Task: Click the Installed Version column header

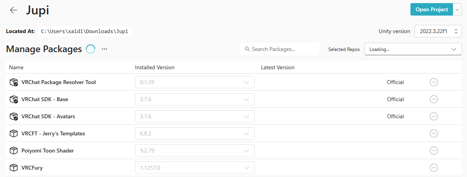Action: tap(154, 67)
